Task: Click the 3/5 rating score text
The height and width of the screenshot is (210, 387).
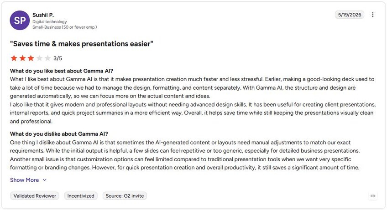Action: click(58, 58)
